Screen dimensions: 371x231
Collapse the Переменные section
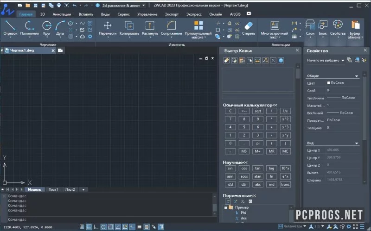pos(239,195)
